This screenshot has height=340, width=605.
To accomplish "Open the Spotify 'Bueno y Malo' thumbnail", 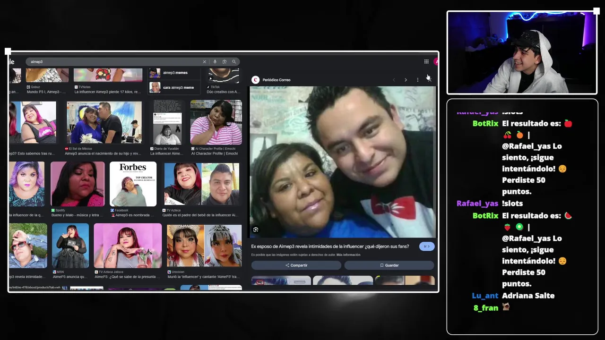I will coord(78,184).
